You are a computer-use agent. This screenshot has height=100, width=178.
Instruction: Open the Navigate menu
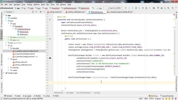pyautogui.click(x=17, y=4)
